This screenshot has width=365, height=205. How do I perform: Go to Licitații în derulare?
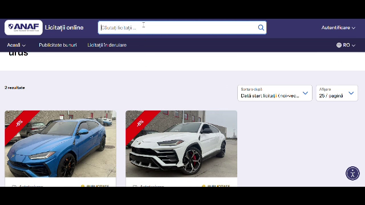107,45
